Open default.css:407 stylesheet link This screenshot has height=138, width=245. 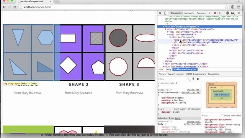(x=191, y=92)
